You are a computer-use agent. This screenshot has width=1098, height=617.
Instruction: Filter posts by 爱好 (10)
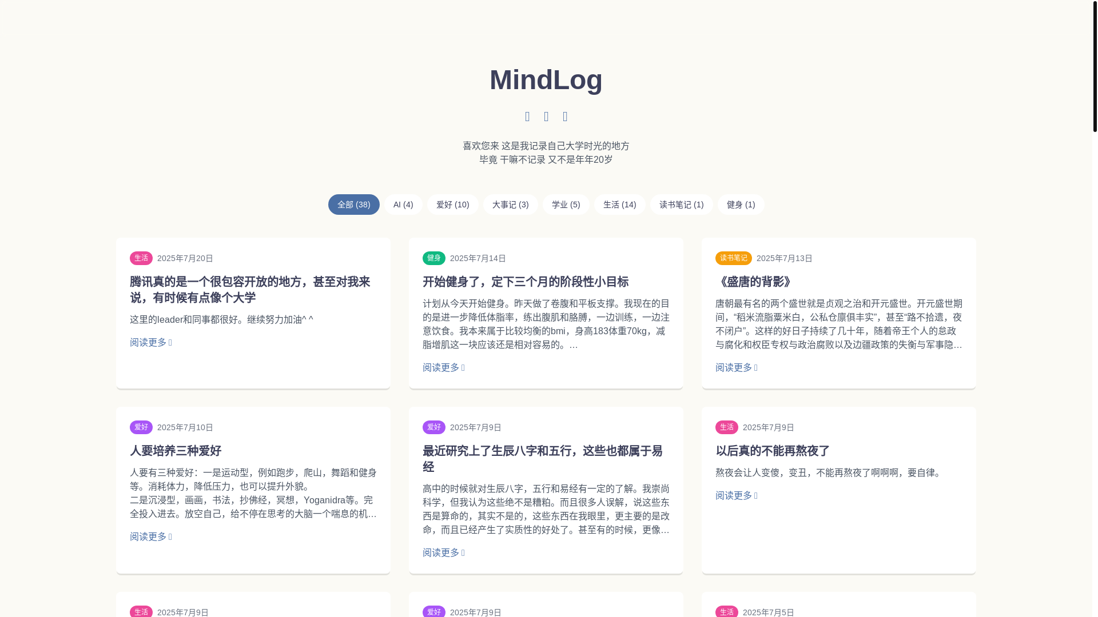452,205
